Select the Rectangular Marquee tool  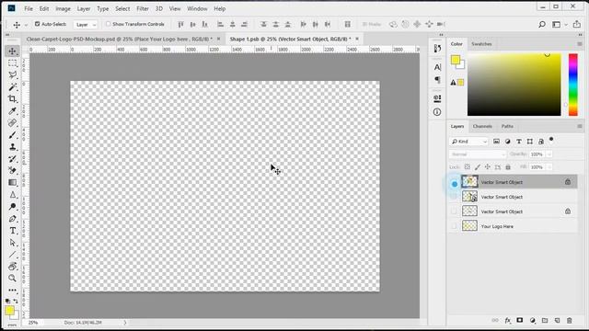click(12, 63)
